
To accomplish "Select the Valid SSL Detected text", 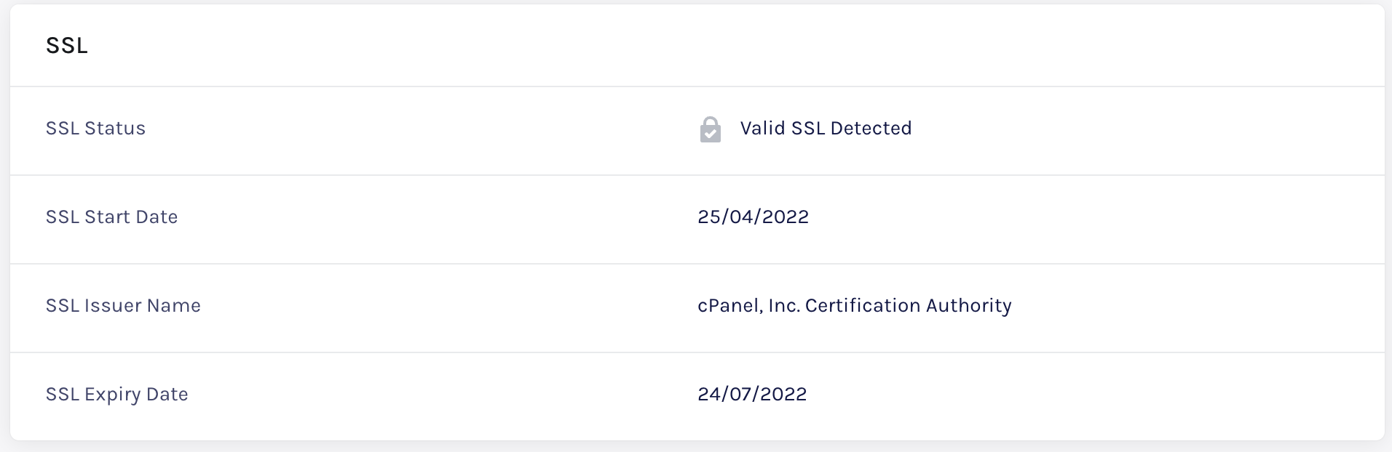I will click(x=826, y=128).
